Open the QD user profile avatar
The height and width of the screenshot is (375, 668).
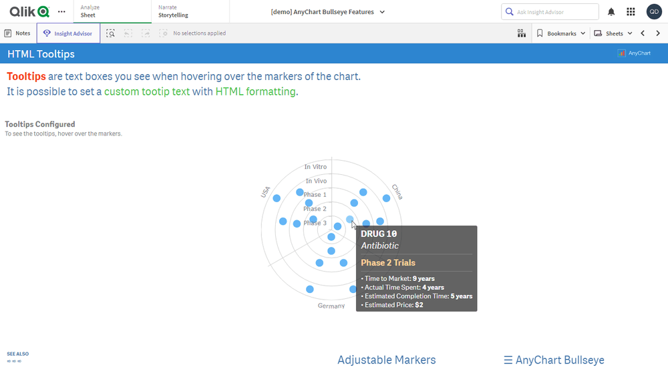(654, 12)
